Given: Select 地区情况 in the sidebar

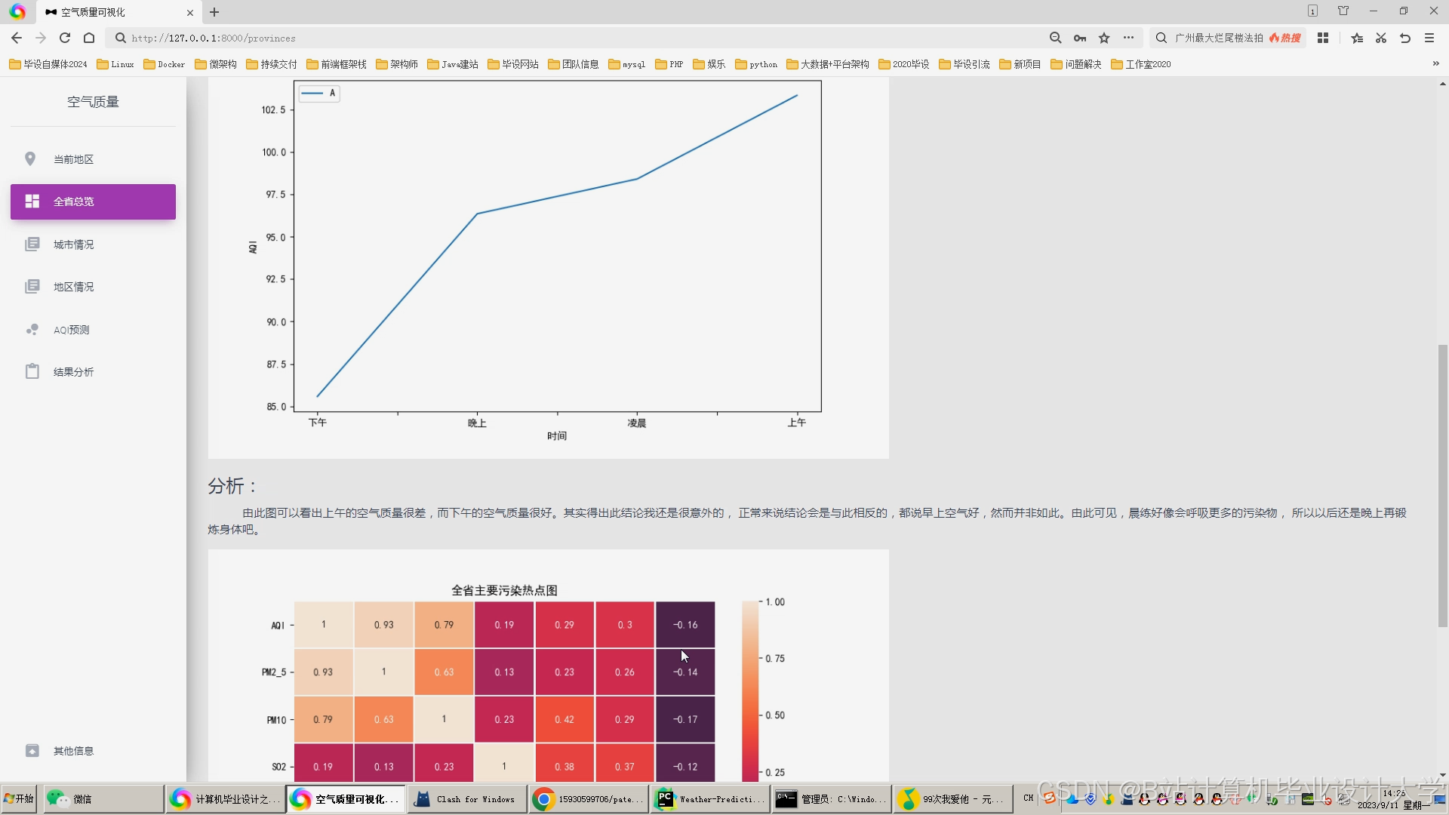Looking at the screenshot, I should (x=73, y=287).
